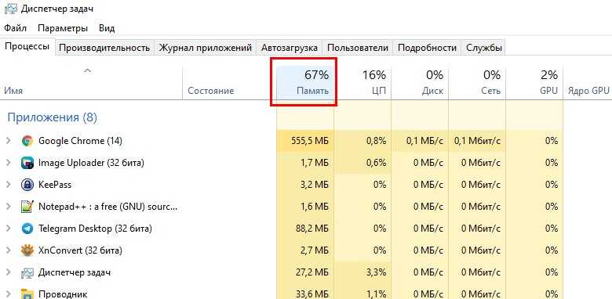Open the Параметры menu
This screenshot has width=612, height=299.
pyautogui.click(x=63, y=28)
